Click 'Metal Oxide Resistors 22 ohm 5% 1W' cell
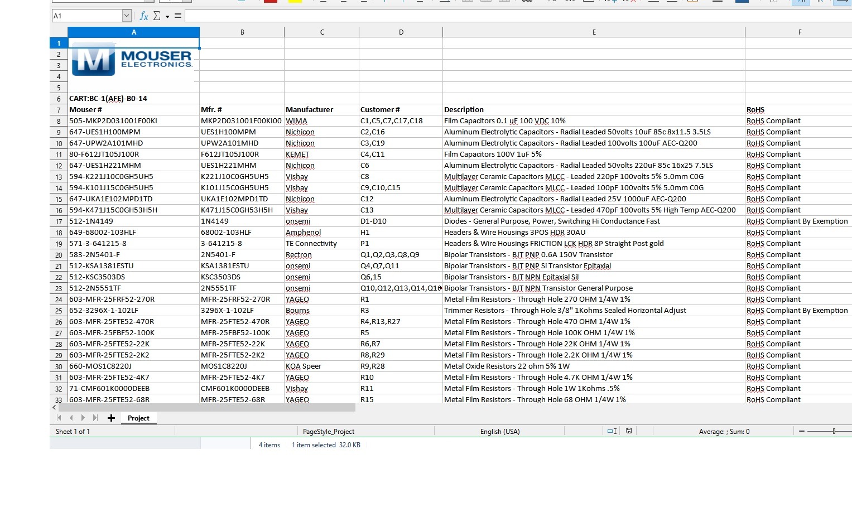The height and width of the screenshot is (517, 852). [x=594, y=366]
